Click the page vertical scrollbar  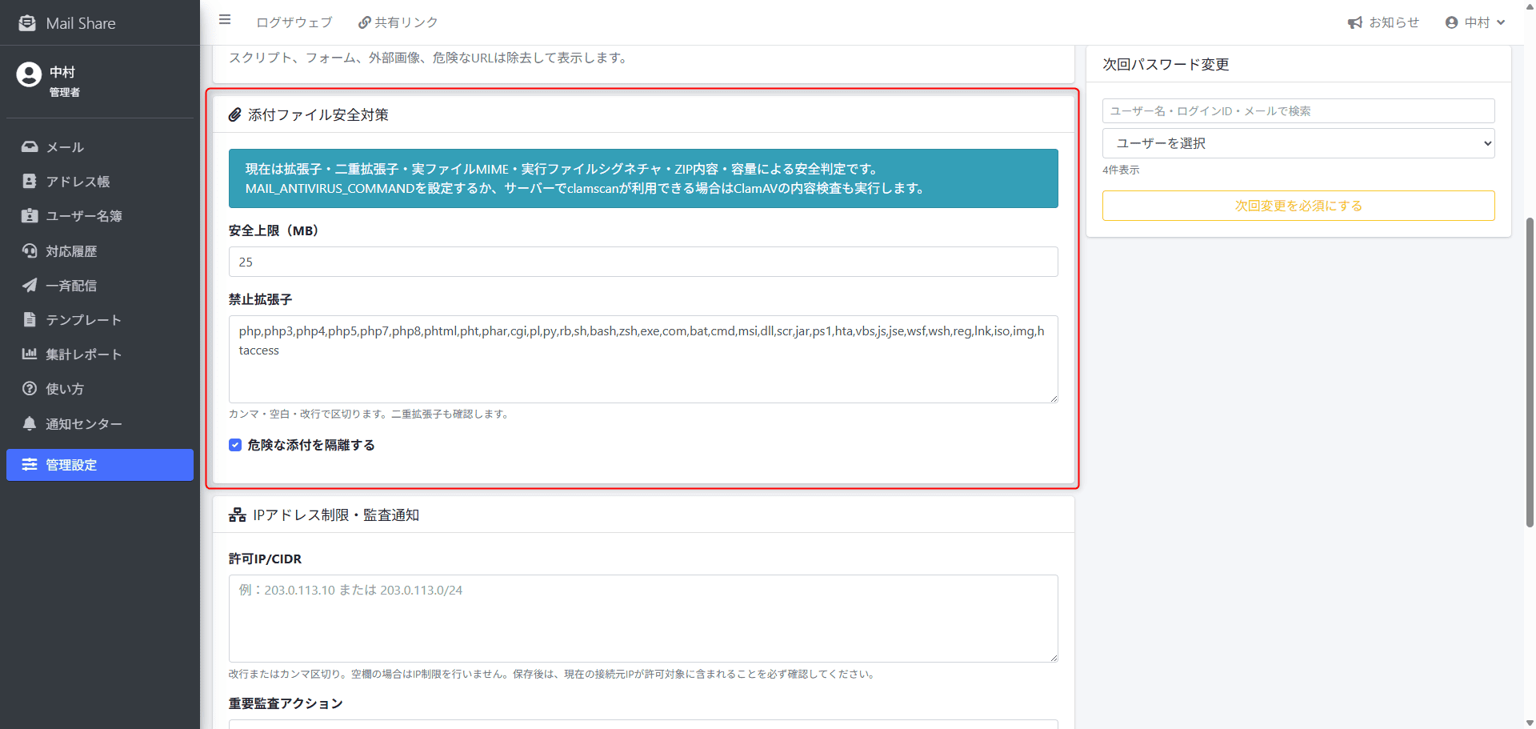pyautogui.click(x=1530, y=372)
